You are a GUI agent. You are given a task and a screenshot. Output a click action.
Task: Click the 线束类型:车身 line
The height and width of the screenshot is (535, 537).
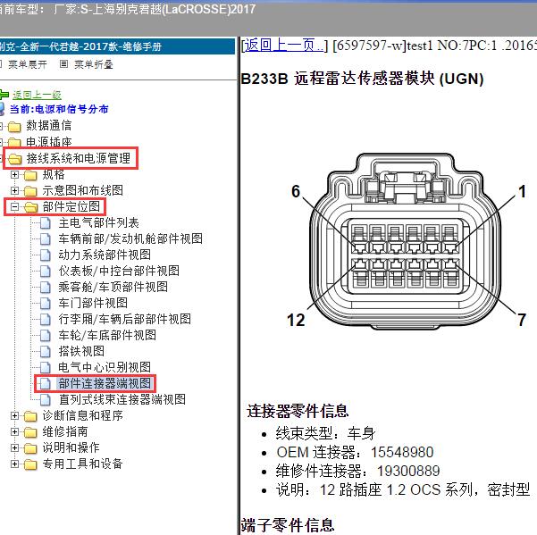click(x=326, y=433)
